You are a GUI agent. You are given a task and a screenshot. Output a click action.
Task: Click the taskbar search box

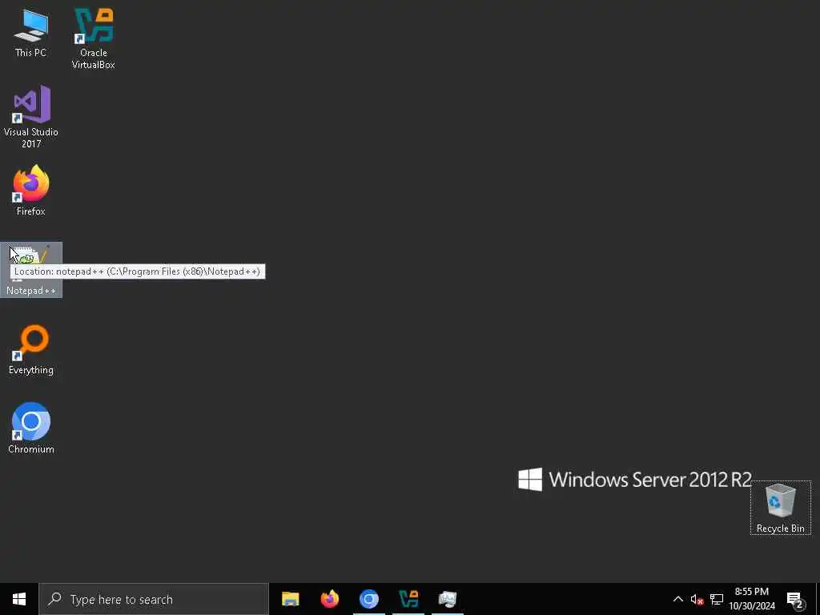point(154,599)
